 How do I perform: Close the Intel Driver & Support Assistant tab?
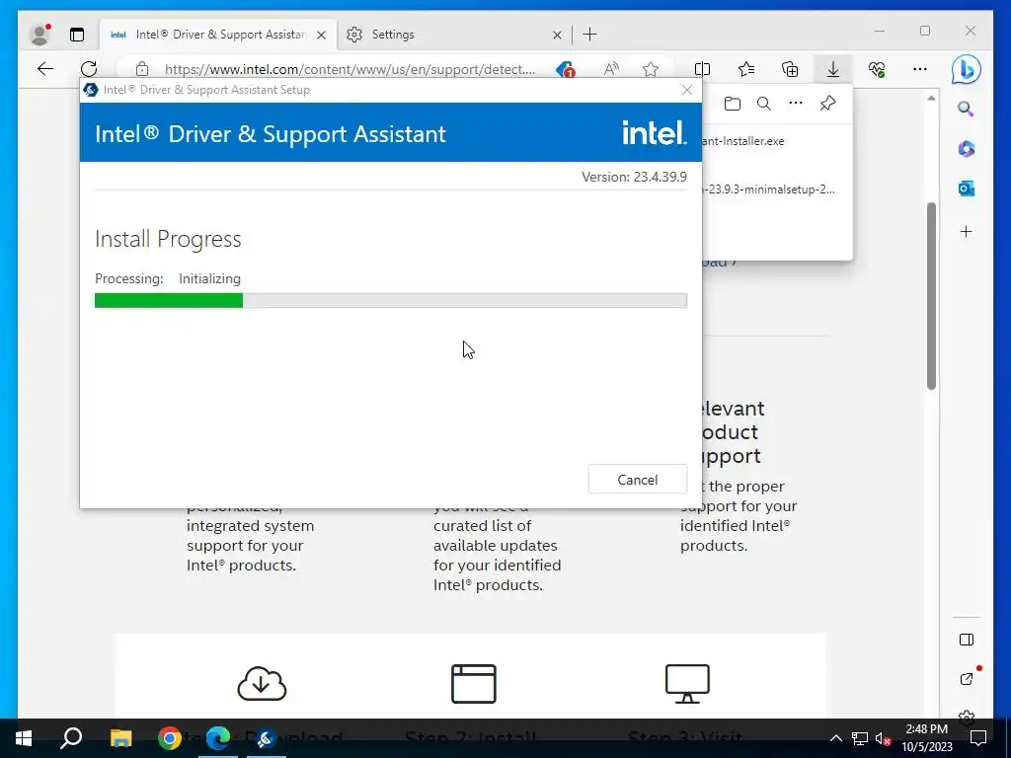click(x=321, y=35)
